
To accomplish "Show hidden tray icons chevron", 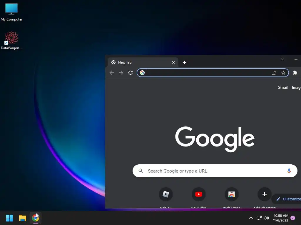I will [251, 218].
